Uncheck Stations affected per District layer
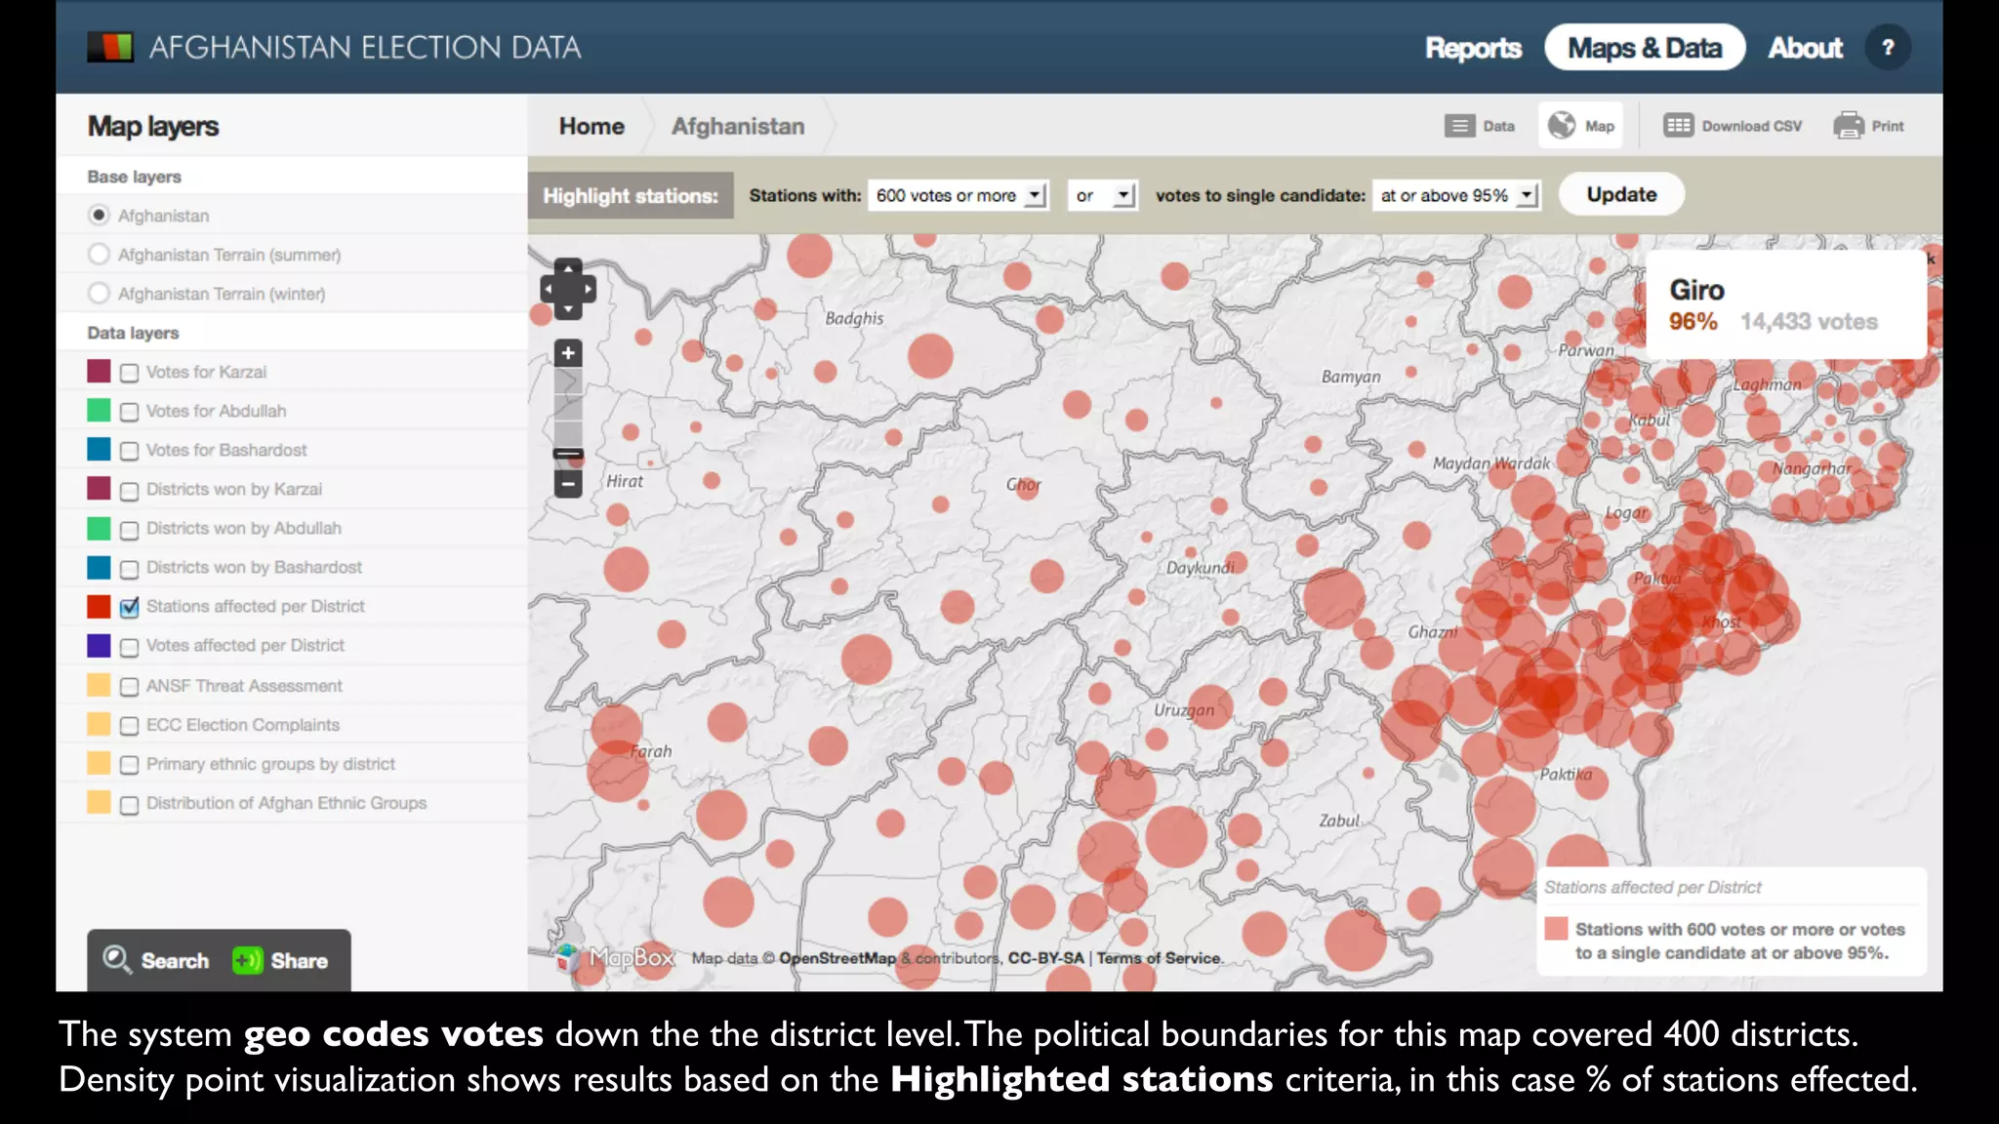The image size is (1999, 1124). click(x=129, y=607)
